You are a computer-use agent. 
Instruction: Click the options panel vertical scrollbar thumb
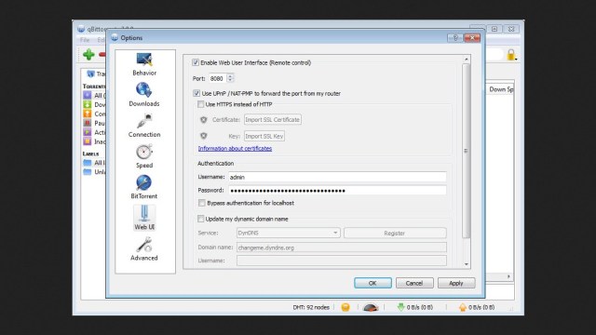pos(466,151)
